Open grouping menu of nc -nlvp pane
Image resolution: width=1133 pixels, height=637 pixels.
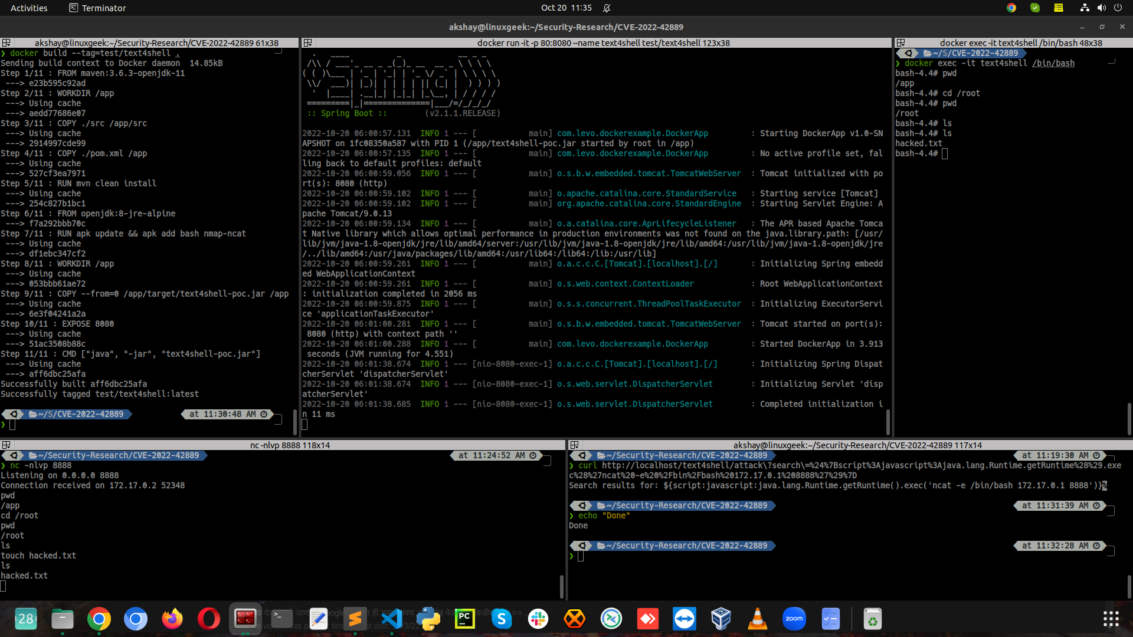click(x=6, y=445)
